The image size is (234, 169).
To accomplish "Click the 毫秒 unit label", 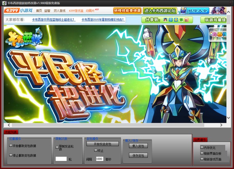I will 108,159.
